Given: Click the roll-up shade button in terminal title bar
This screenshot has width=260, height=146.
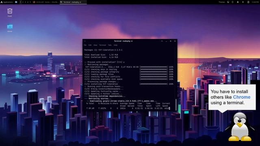Looking at the screenshot, I should pyautogui.click(x=162, y=41).
